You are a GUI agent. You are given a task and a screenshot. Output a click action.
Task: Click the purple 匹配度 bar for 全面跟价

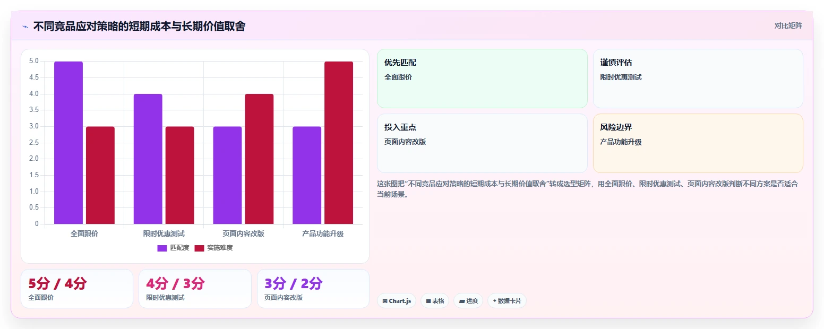pyautogui.click(x=68, y=143)
